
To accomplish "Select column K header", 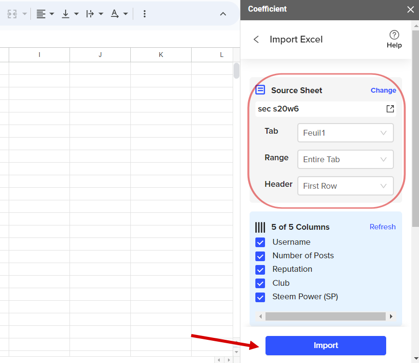I will pyautogui.click(x=161, y=55).
